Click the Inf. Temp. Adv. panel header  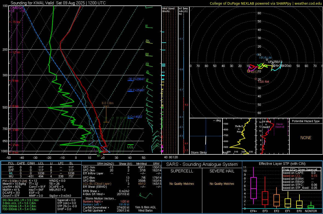(x=183, y=11)
